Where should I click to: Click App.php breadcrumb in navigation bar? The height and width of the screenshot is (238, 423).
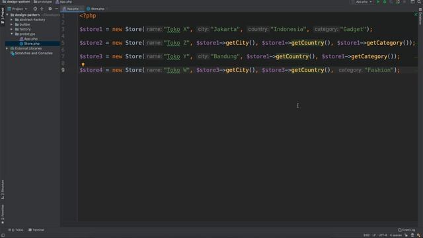tap(63, 2)
